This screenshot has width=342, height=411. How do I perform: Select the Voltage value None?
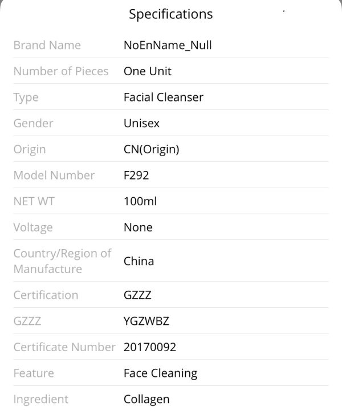[x=138, y=227]
